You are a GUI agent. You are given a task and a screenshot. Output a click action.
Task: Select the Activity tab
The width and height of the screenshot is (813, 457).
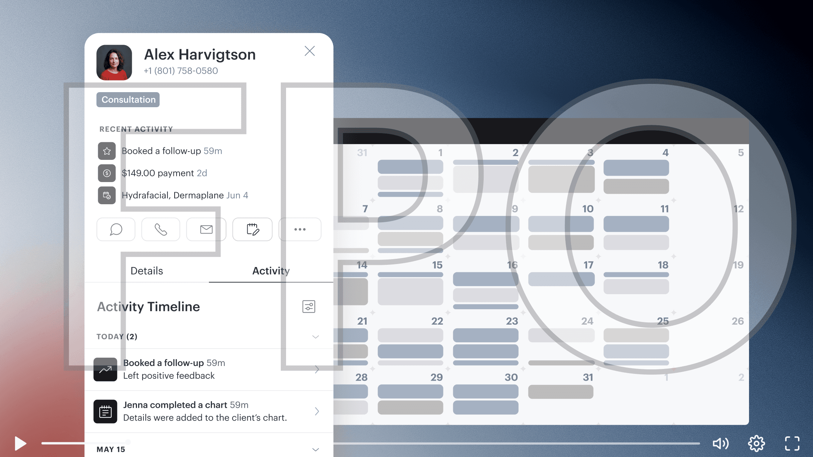[271, 271]
